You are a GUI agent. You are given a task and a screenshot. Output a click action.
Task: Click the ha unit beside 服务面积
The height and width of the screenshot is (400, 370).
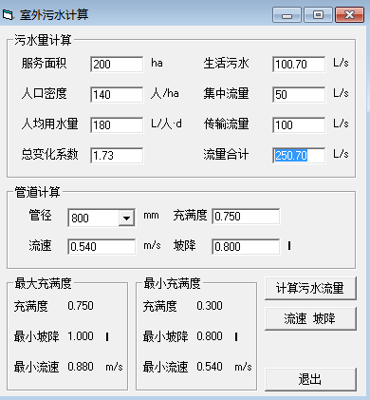[x=157, y=63]
